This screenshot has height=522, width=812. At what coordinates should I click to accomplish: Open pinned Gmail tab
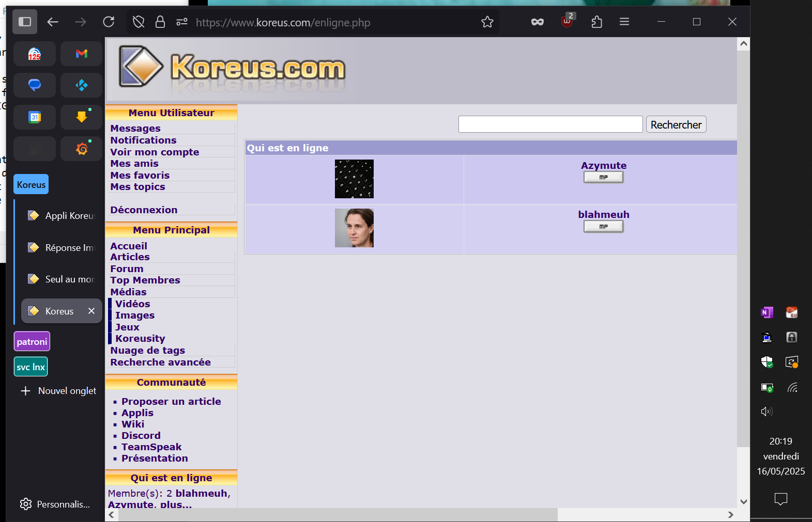(82, 54)
